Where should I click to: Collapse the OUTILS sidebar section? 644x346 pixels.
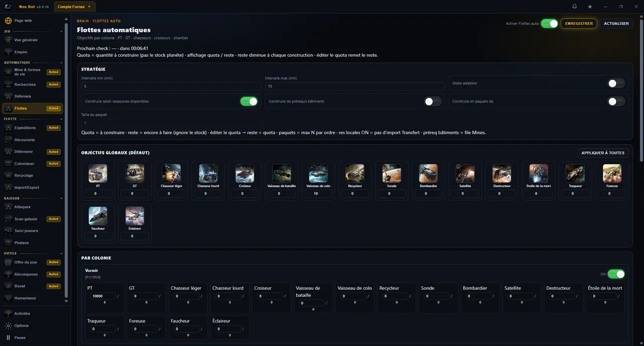click(61, 253)
